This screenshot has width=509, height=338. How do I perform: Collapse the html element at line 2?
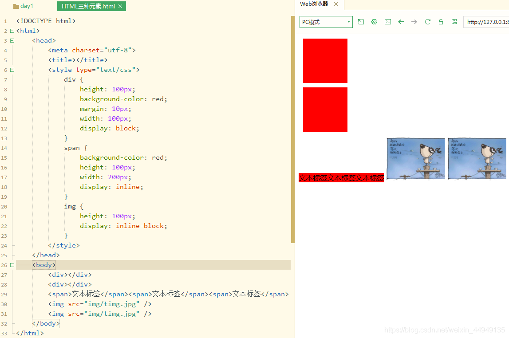coord(12,31)
